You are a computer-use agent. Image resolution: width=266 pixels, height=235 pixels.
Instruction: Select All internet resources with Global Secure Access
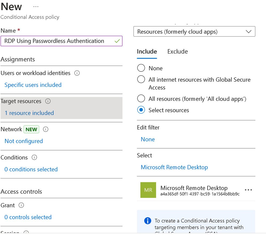tap(141, 79)
